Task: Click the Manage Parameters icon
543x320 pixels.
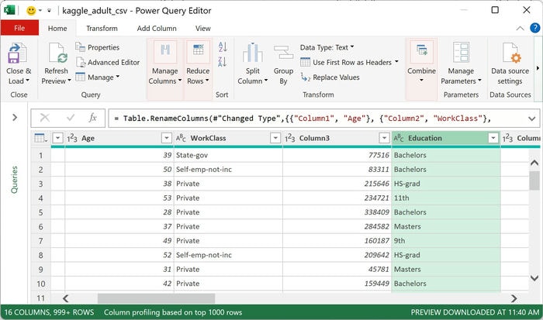Action: click(x=461, y=52)
